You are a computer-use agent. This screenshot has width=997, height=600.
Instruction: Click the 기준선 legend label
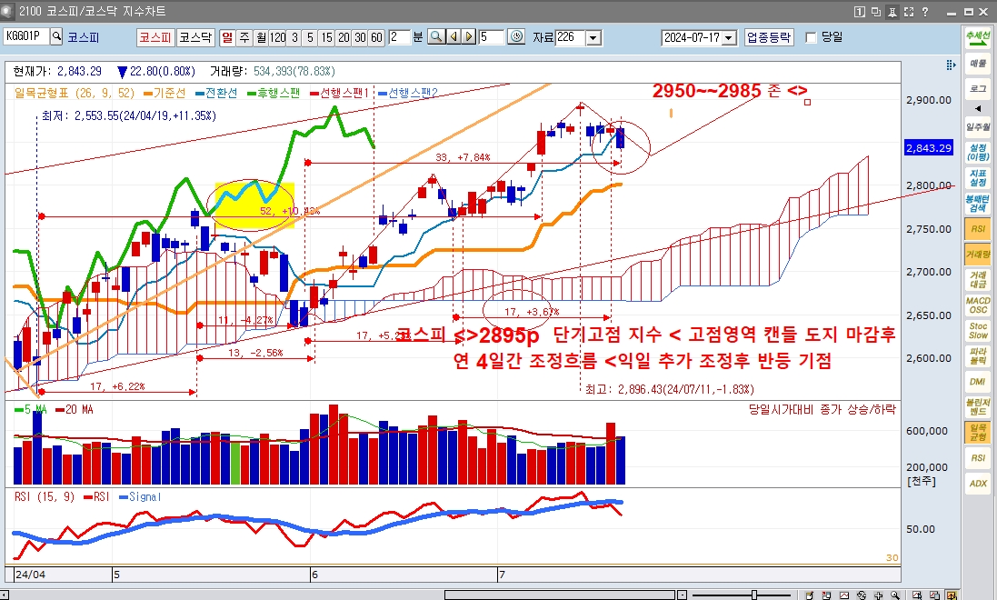(165, 93)
